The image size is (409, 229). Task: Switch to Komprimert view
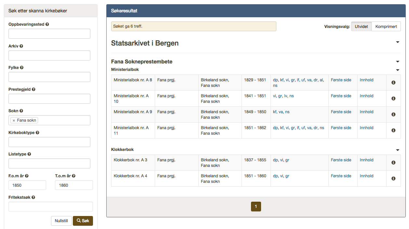386,27
